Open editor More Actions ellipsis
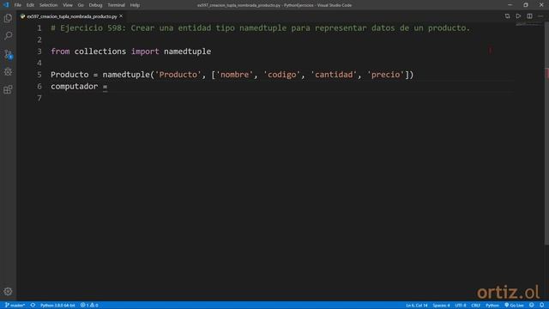Screen dimensions: 549x309 tap(540, 16)
